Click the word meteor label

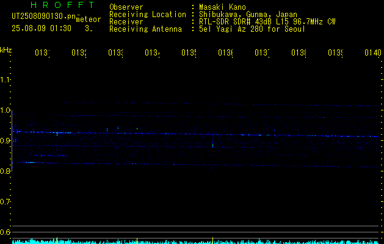pyautogui.click(x=89, y=20)
